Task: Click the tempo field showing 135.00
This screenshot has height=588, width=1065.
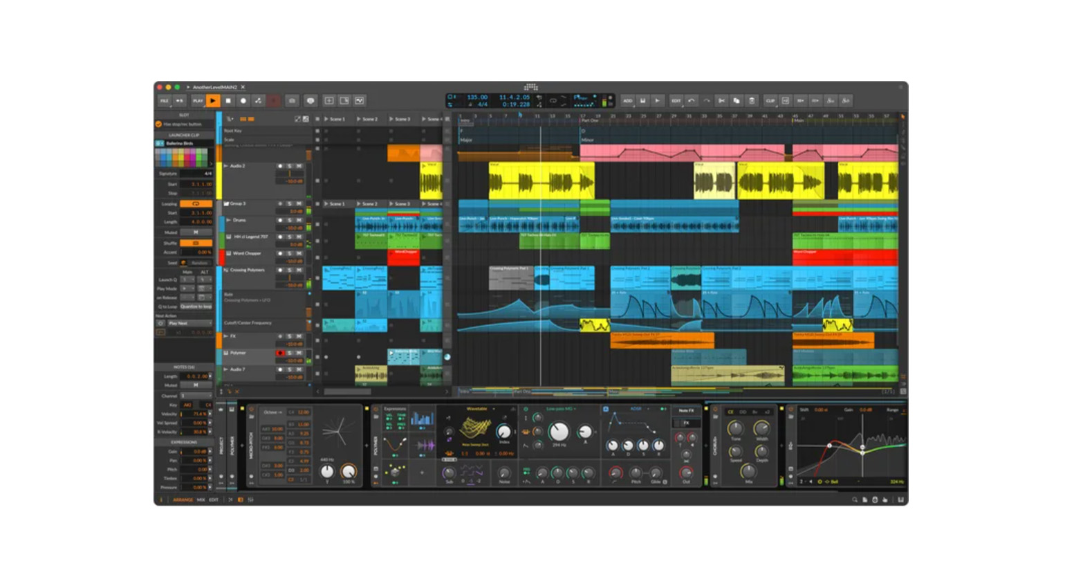Action: point(477,98)
